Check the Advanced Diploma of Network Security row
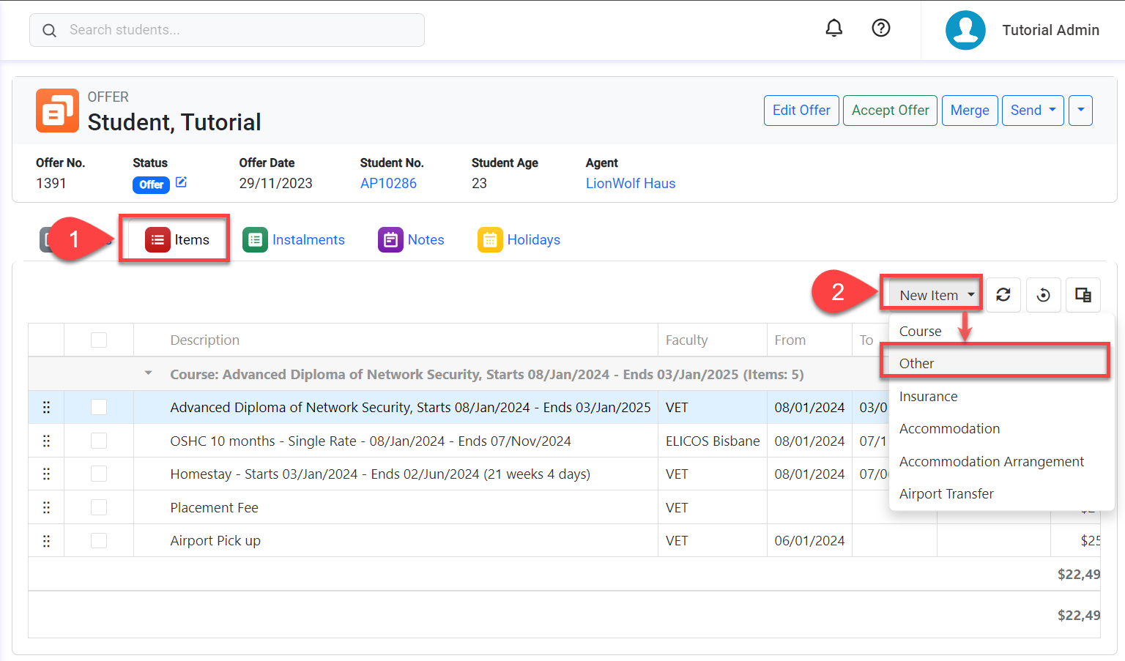This screenshot has width=1125, height=661. pos(99,407)
